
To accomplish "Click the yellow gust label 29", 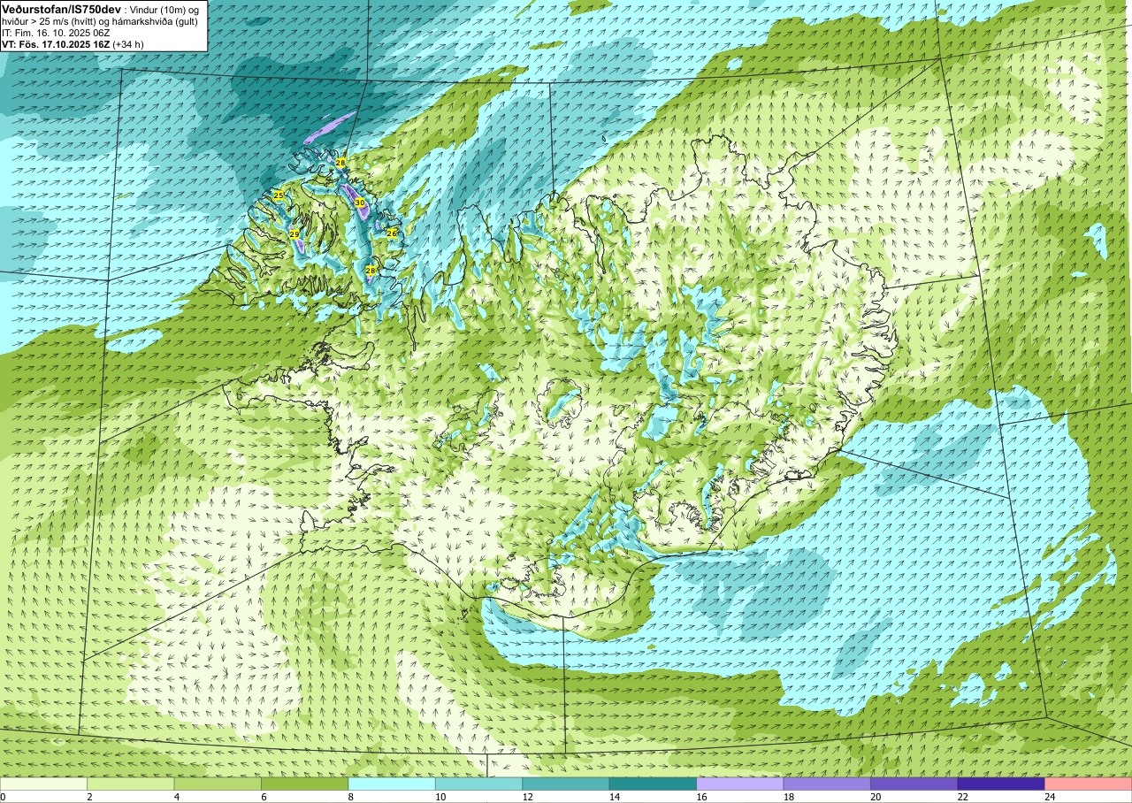I will click(x=294, y=234).
